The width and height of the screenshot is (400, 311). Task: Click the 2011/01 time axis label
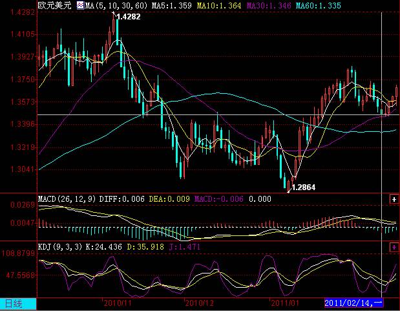[285, 303]
